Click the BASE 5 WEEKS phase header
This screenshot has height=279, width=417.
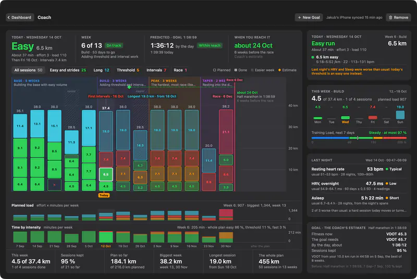(27, 81)
